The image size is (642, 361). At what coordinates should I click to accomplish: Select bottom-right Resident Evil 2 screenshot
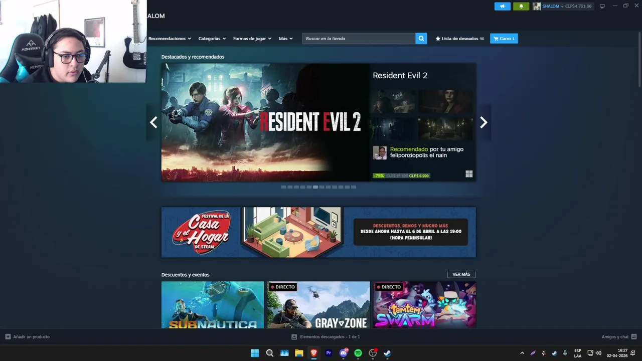(445, 129)
